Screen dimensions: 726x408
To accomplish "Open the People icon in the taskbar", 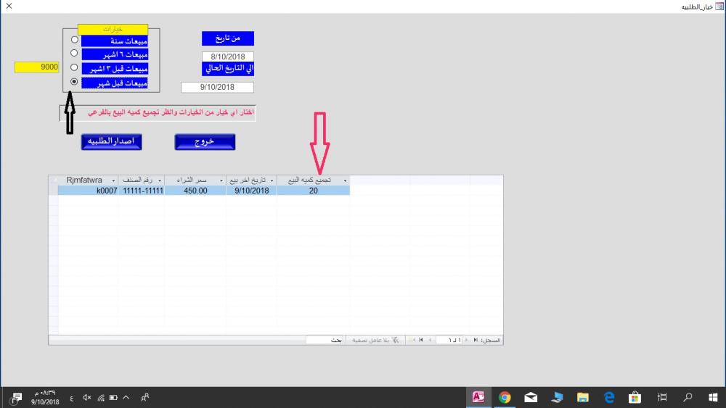I will pyautogui.click(x=145, y=397).
